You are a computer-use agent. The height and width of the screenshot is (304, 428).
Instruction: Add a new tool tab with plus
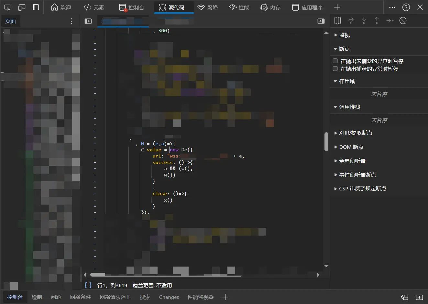[x=337, y=7]
